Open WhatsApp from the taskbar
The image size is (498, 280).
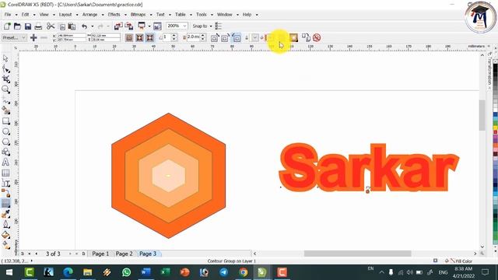(126, 272)
